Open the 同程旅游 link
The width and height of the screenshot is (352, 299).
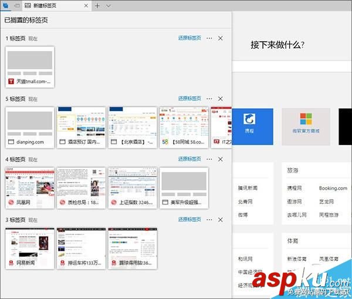pyautogui.click(x=329, y=215)
